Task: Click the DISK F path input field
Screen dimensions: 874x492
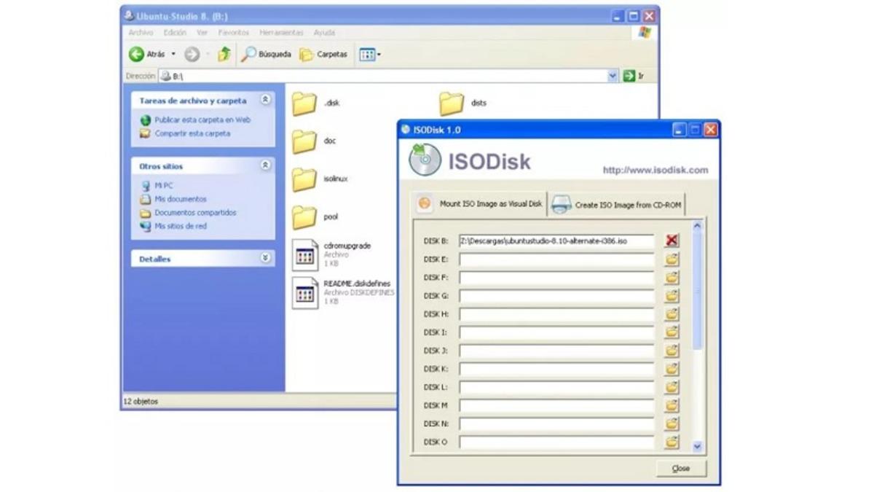Action: pyautogui.click(x=556, y=277)
